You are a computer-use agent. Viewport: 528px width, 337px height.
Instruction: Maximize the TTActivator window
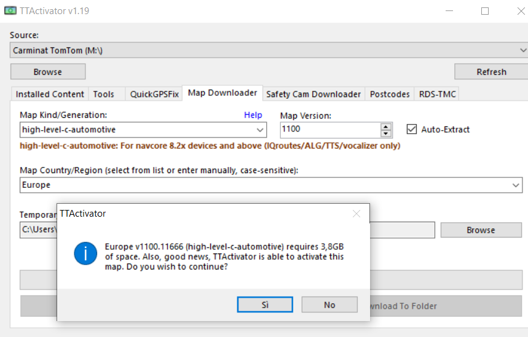[x=485, y=11]
